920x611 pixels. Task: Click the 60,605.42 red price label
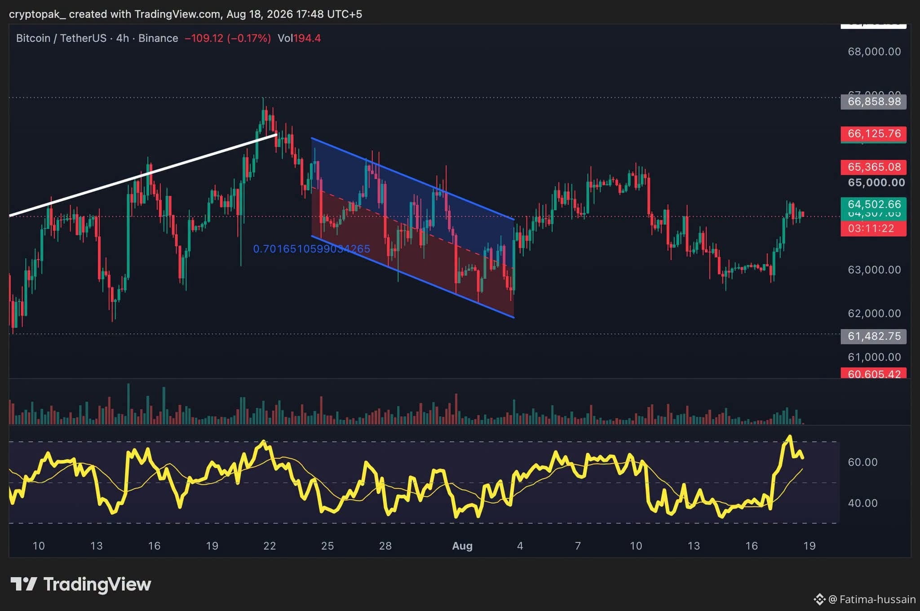(x=874, y=373)
